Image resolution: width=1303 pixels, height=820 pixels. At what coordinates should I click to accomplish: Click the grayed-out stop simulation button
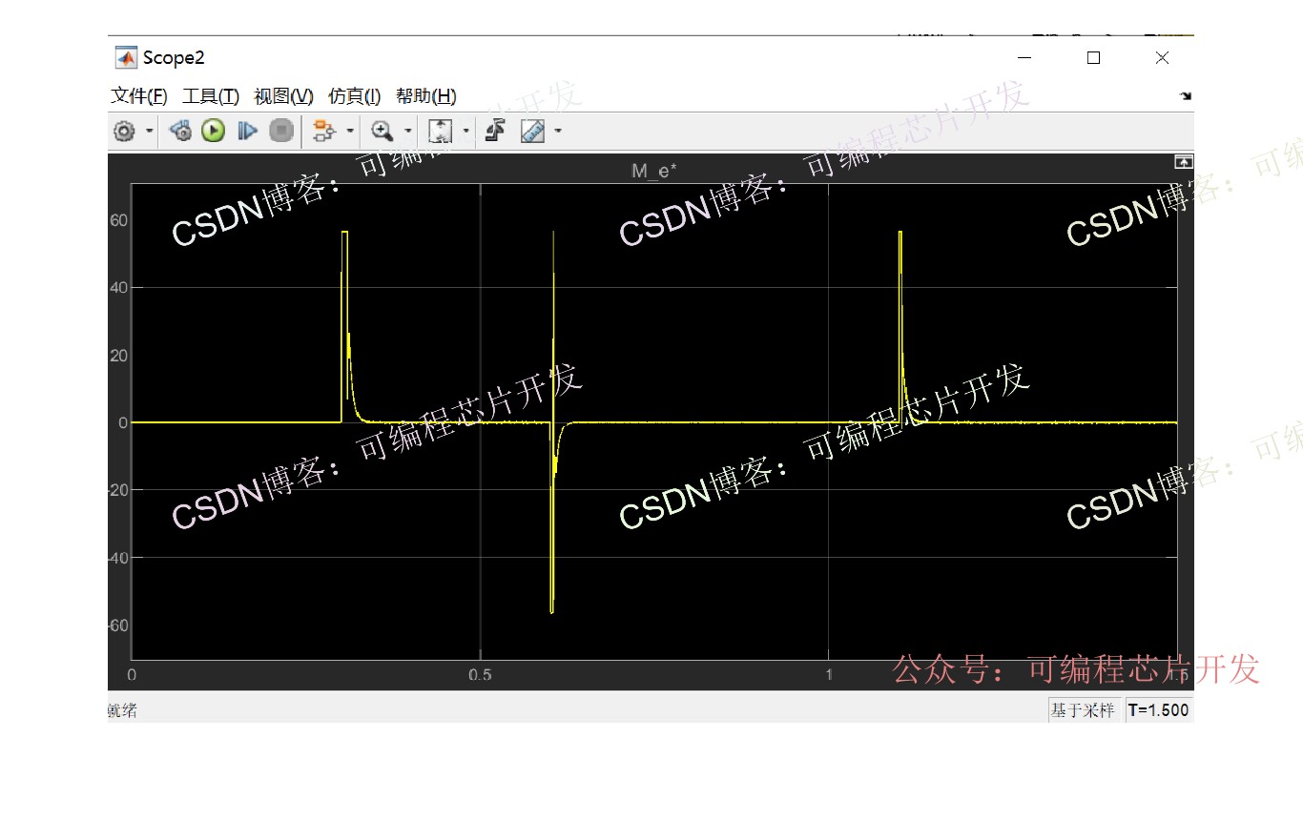pos(281,132)
